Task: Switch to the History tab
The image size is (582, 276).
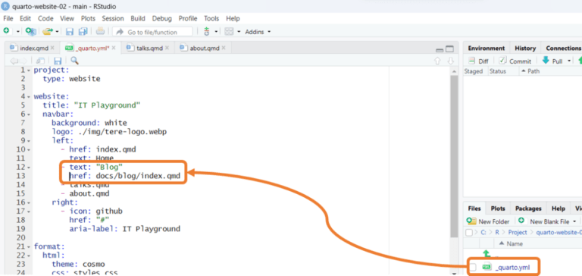Action: click(x=525, y=49)
